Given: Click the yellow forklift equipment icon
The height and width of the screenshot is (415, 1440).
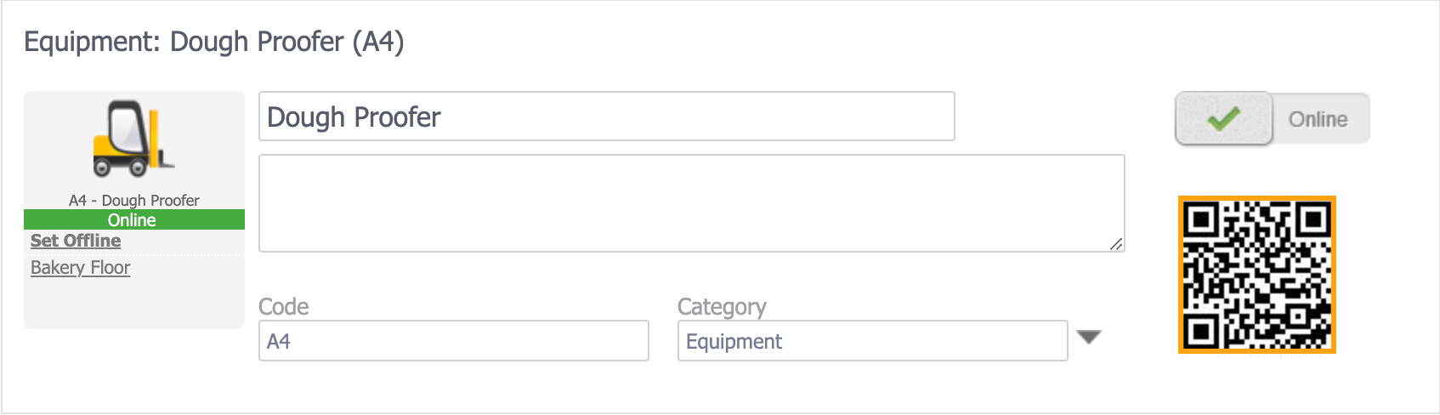Looking at the screenshot, I should [x=133, y=139].
